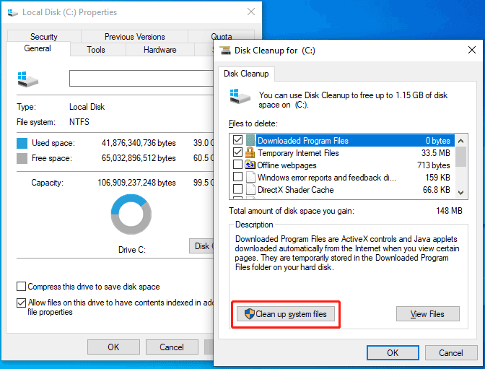The image size is (485, 369).
Task: Click OK in Local Disk Properties window
Action: [x=113, y=347]
